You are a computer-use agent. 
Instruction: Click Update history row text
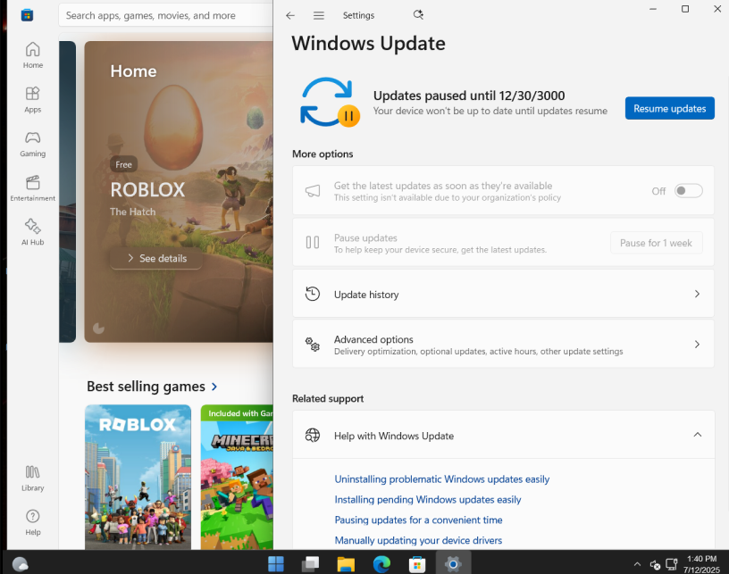366,295
